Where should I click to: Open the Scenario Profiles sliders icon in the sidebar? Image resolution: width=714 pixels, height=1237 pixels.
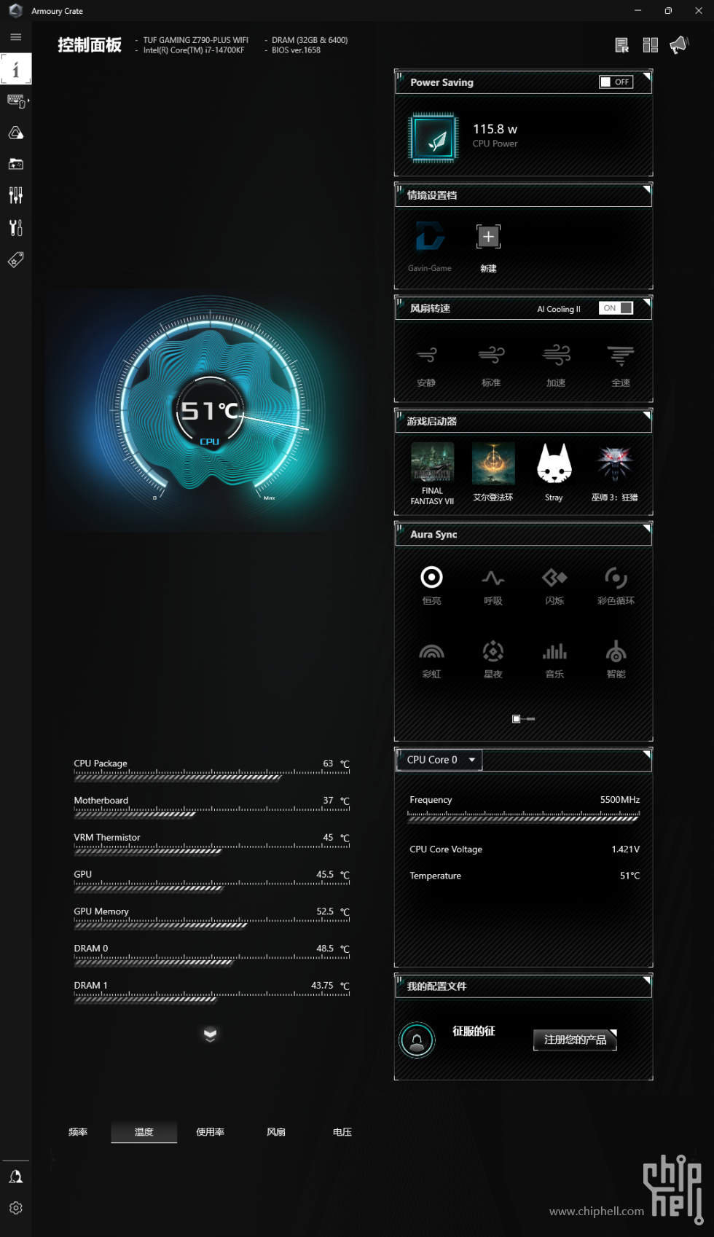(x=16, y=195)
